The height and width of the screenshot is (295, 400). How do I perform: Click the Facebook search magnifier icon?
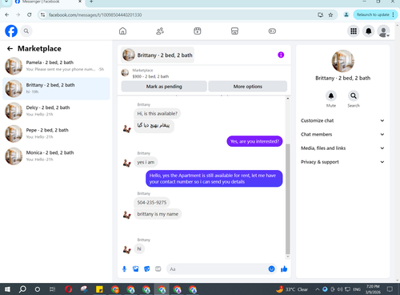click(26, 31)
